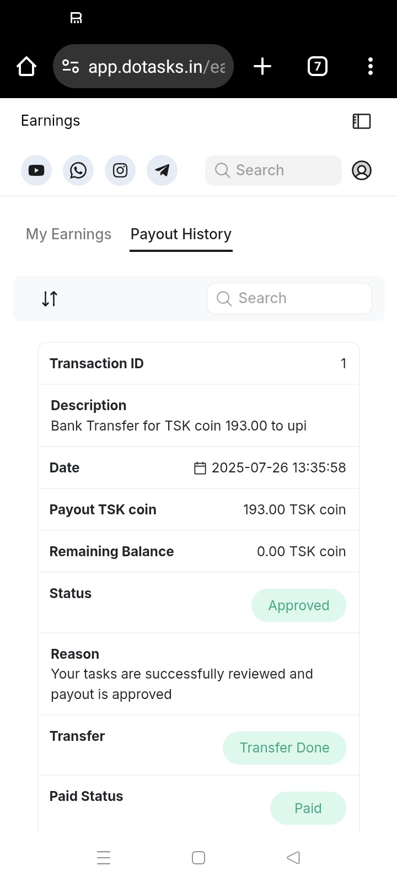Open a new browser tab with plus
The width and height of the screenshot is (397, 882).
(x=262, y=67)
